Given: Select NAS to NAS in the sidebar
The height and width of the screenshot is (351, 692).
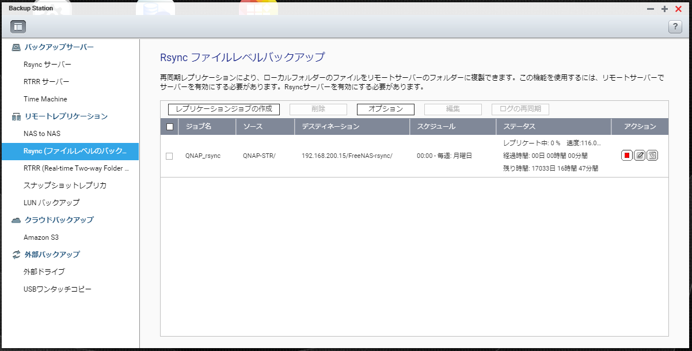Looking at the screenshot, I should point(42,134).
